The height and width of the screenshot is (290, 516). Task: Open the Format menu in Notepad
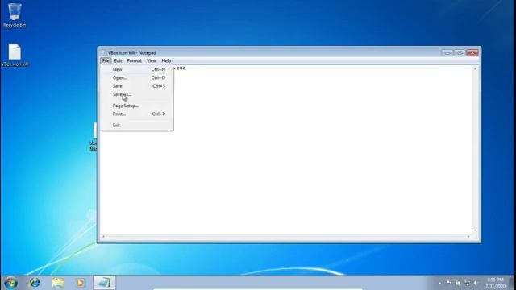pyautogui.click(x=135, y=61)
